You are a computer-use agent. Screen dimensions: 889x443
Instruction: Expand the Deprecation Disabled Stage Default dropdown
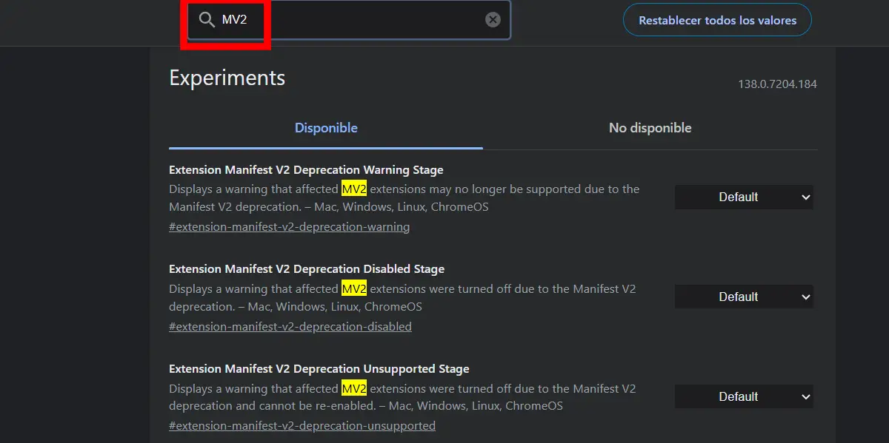[x=744, y=297]
